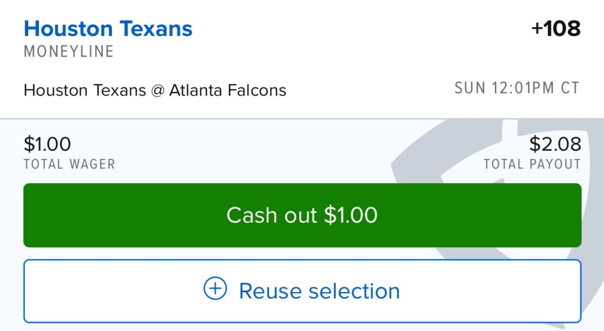Click the TOTAL PAYOUT label
The width and height of the screenshot is (604, 331).
coord(532,164)
